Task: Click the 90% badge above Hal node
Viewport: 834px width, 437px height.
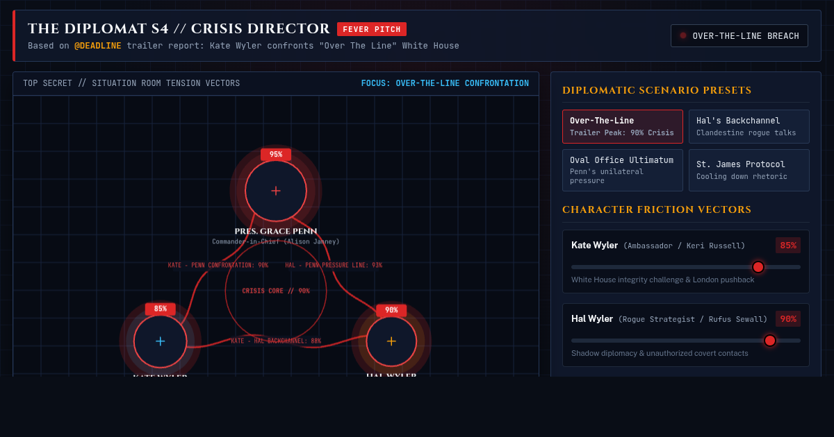Action: click(391, 310)
